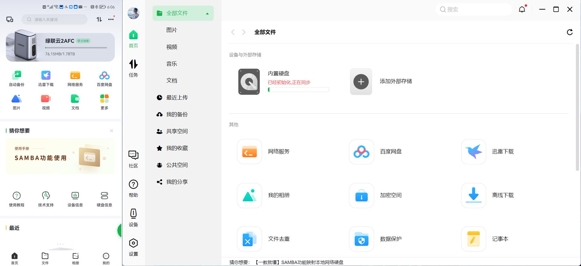Viewport: 581px width, 266px height.
Task: Open 迅雷下载 in the 其他 grid
Action: click(x=473, y=152)
